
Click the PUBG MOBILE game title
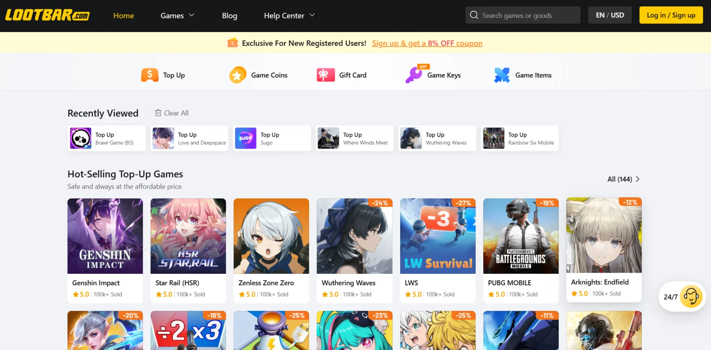pyautogui.click(x=509, y=283)
